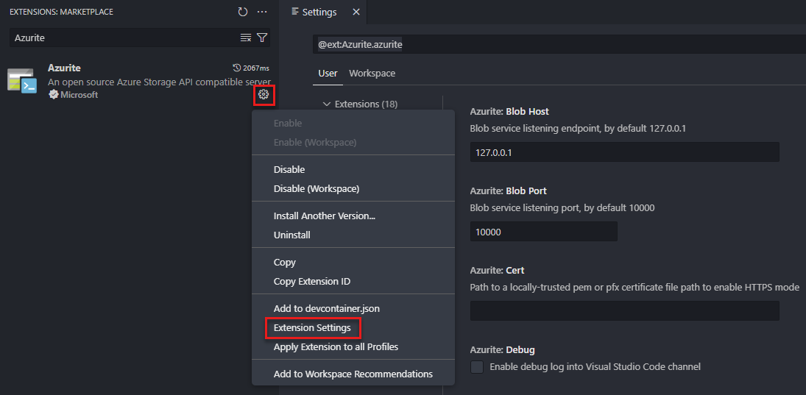Refresh the Extensions Marketplace list
806x395 pixels.
click(x=243, y=11)
